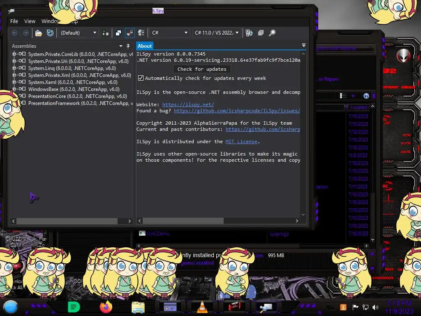Select PresentationFramework (6.0.2.0) assembly
This screenshot has width=421, height=316.
click(x=80, y=103)
